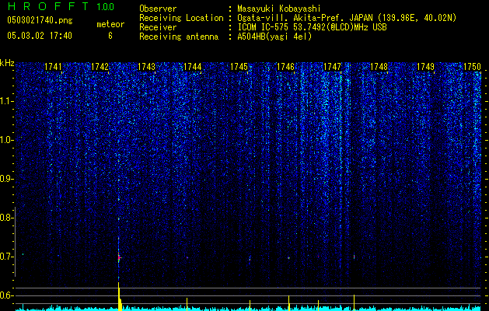Click the HROFFT 1.0.0 title text
489x311 pixels.
click(x=61, y=6)
